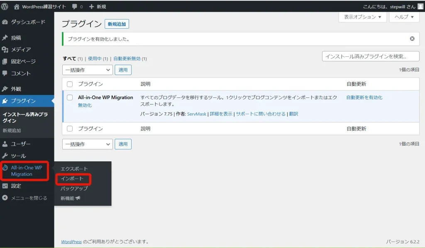The width and height of the screenshot is (425, 248).
Task: Click WordPress練習サイト site name in admin bar
Action: (x=44, y=7)
